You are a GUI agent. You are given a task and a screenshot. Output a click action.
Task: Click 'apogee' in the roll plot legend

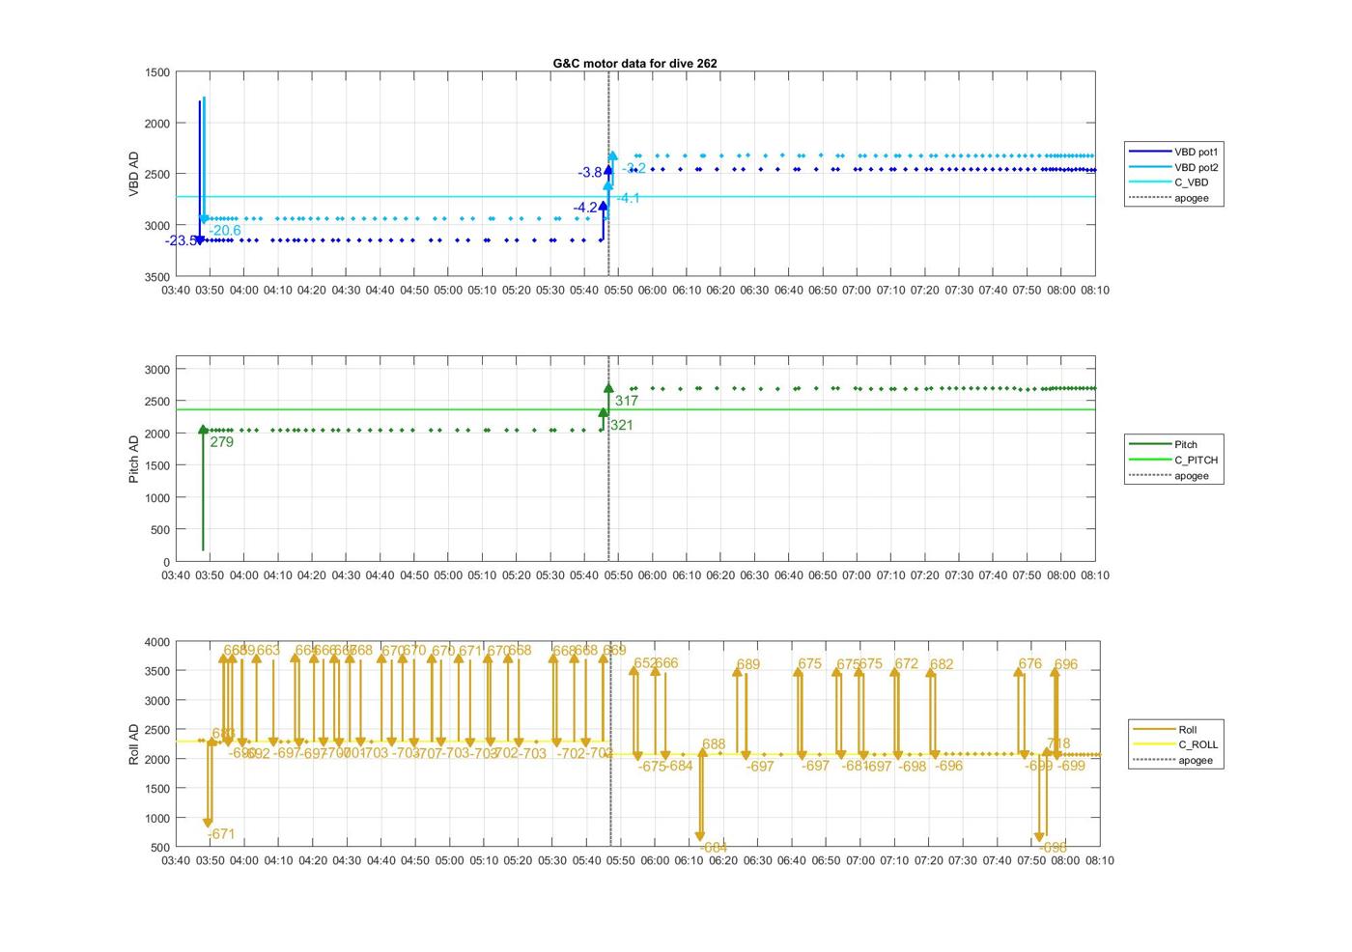1195,760
